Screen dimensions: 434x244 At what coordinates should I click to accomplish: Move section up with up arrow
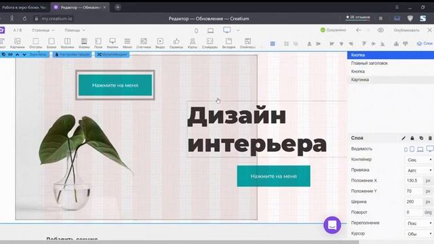point(17,54)
